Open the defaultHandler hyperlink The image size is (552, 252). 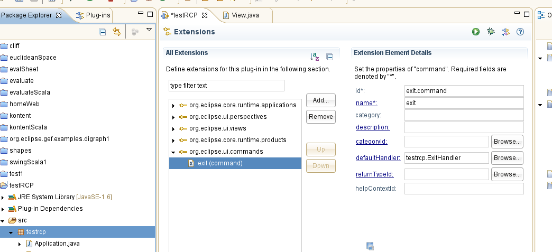pyautogui.click(x=378, y=158)
